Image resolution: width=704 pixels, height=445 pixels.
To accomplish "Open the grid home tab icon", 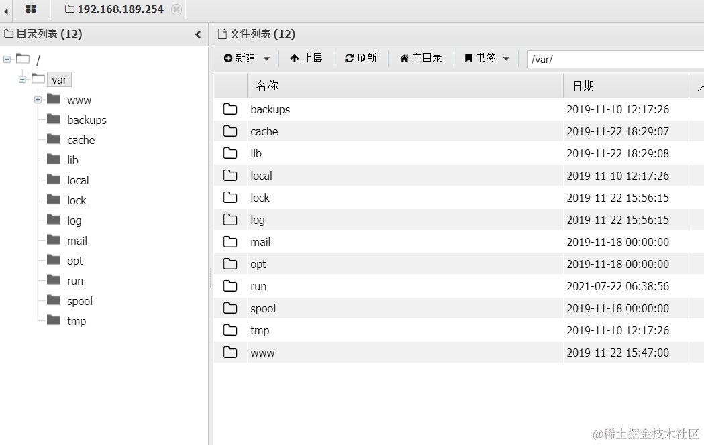I will click(x=30, y=9).
